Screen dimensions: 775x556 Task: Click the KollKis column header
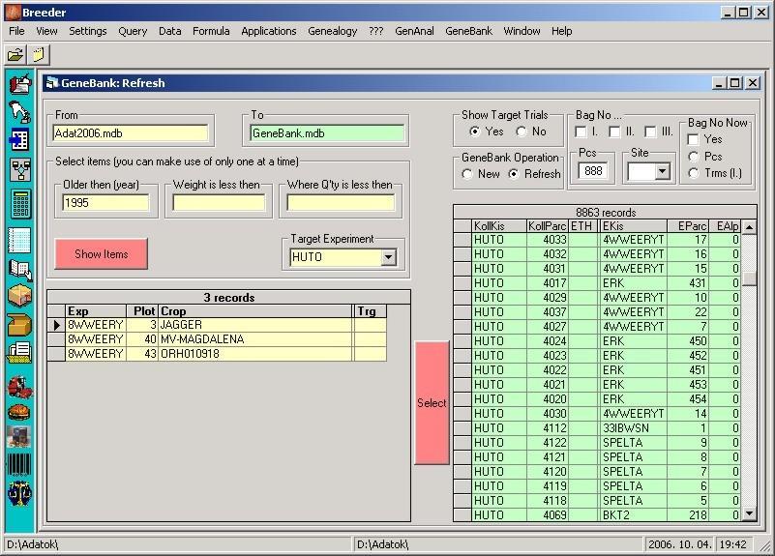point(499,226)
